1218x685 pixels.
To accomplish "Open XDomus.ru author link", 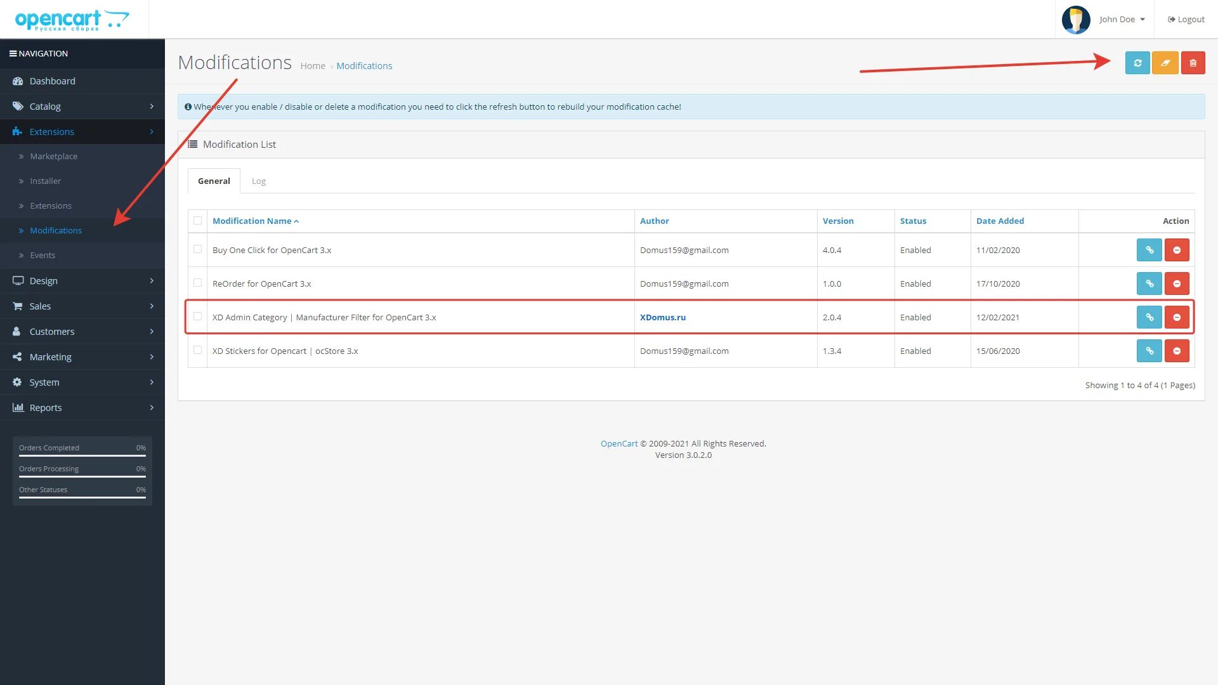I will click(662, 317).
